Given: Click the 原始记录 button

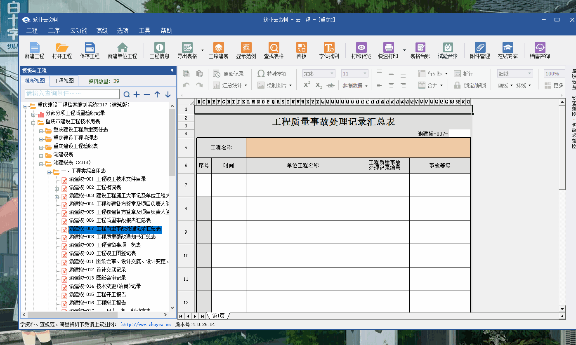Looking at the screenshot, I should [x=229, y=74].
